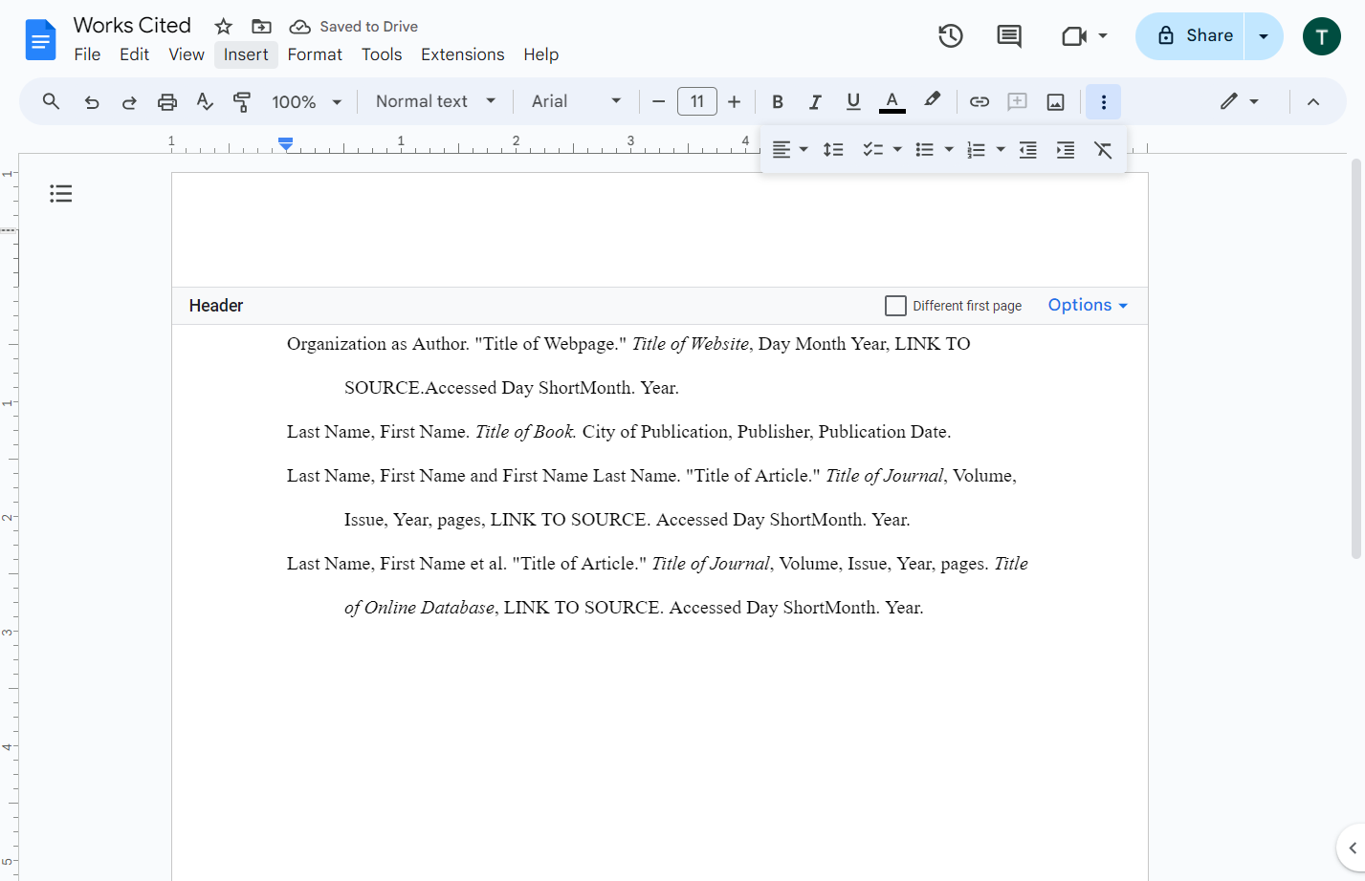Viewport: 1365px width, 881px height.
Task: Click the search menus magnifier icon
Action: click(x=52, y=101)
